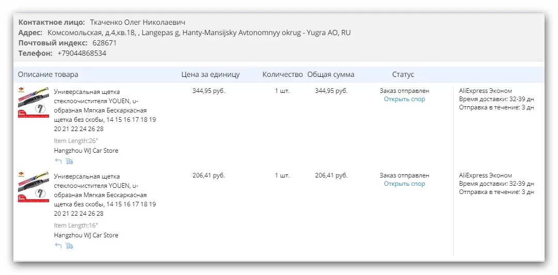Viewport: 558px width, 275px height.
Task: Open dispute for the 344,95 руб. order
Action: tap(404, 99)
